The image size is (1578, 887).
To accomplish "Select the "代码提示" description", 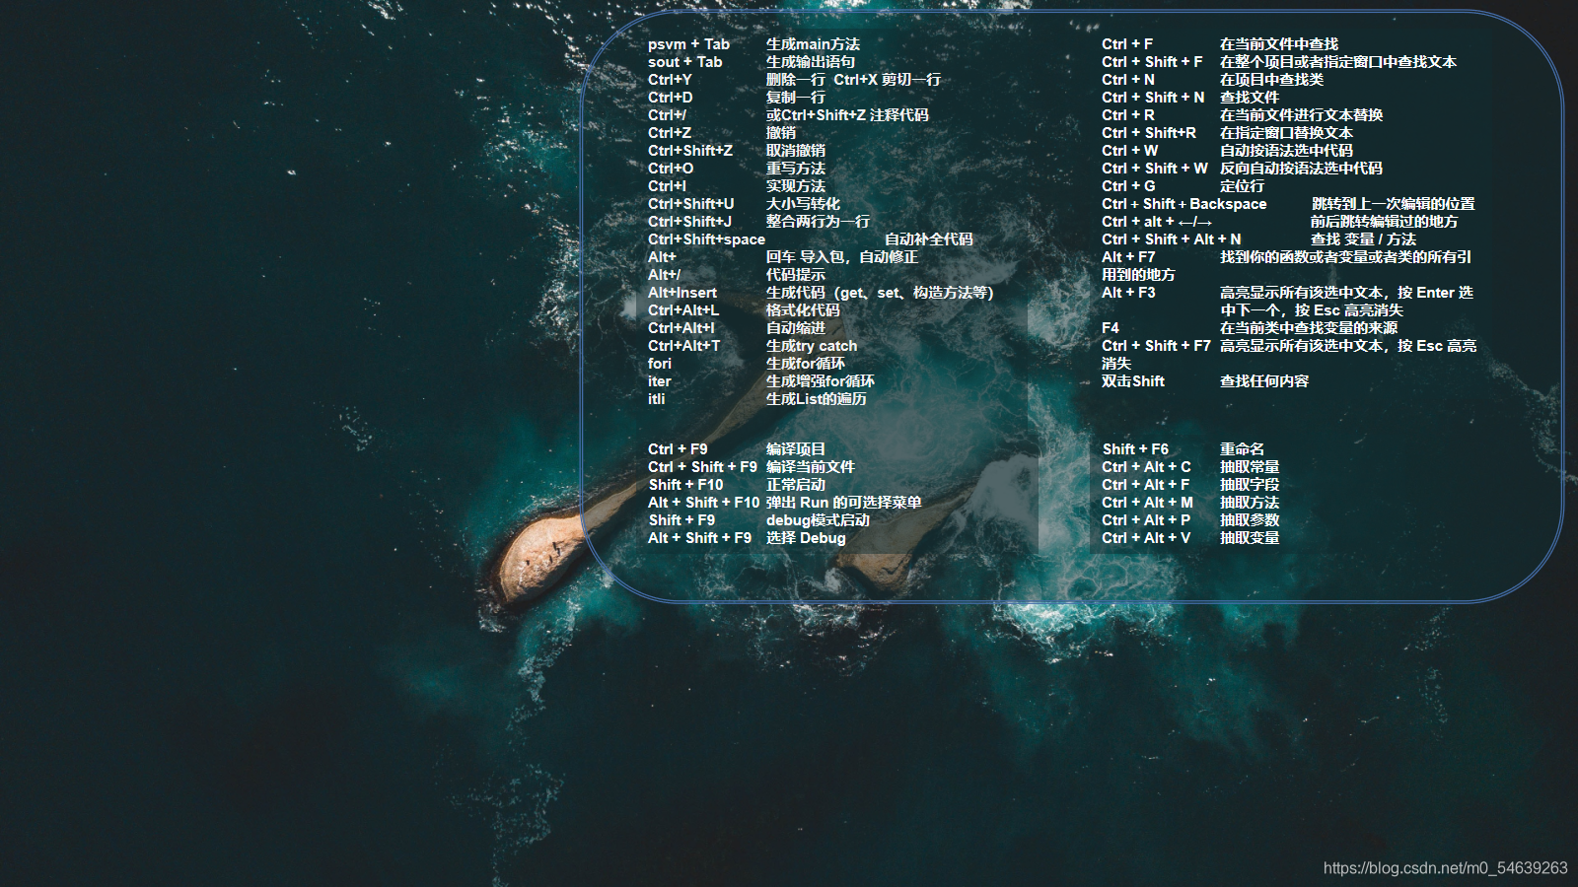I will point(796,275).
